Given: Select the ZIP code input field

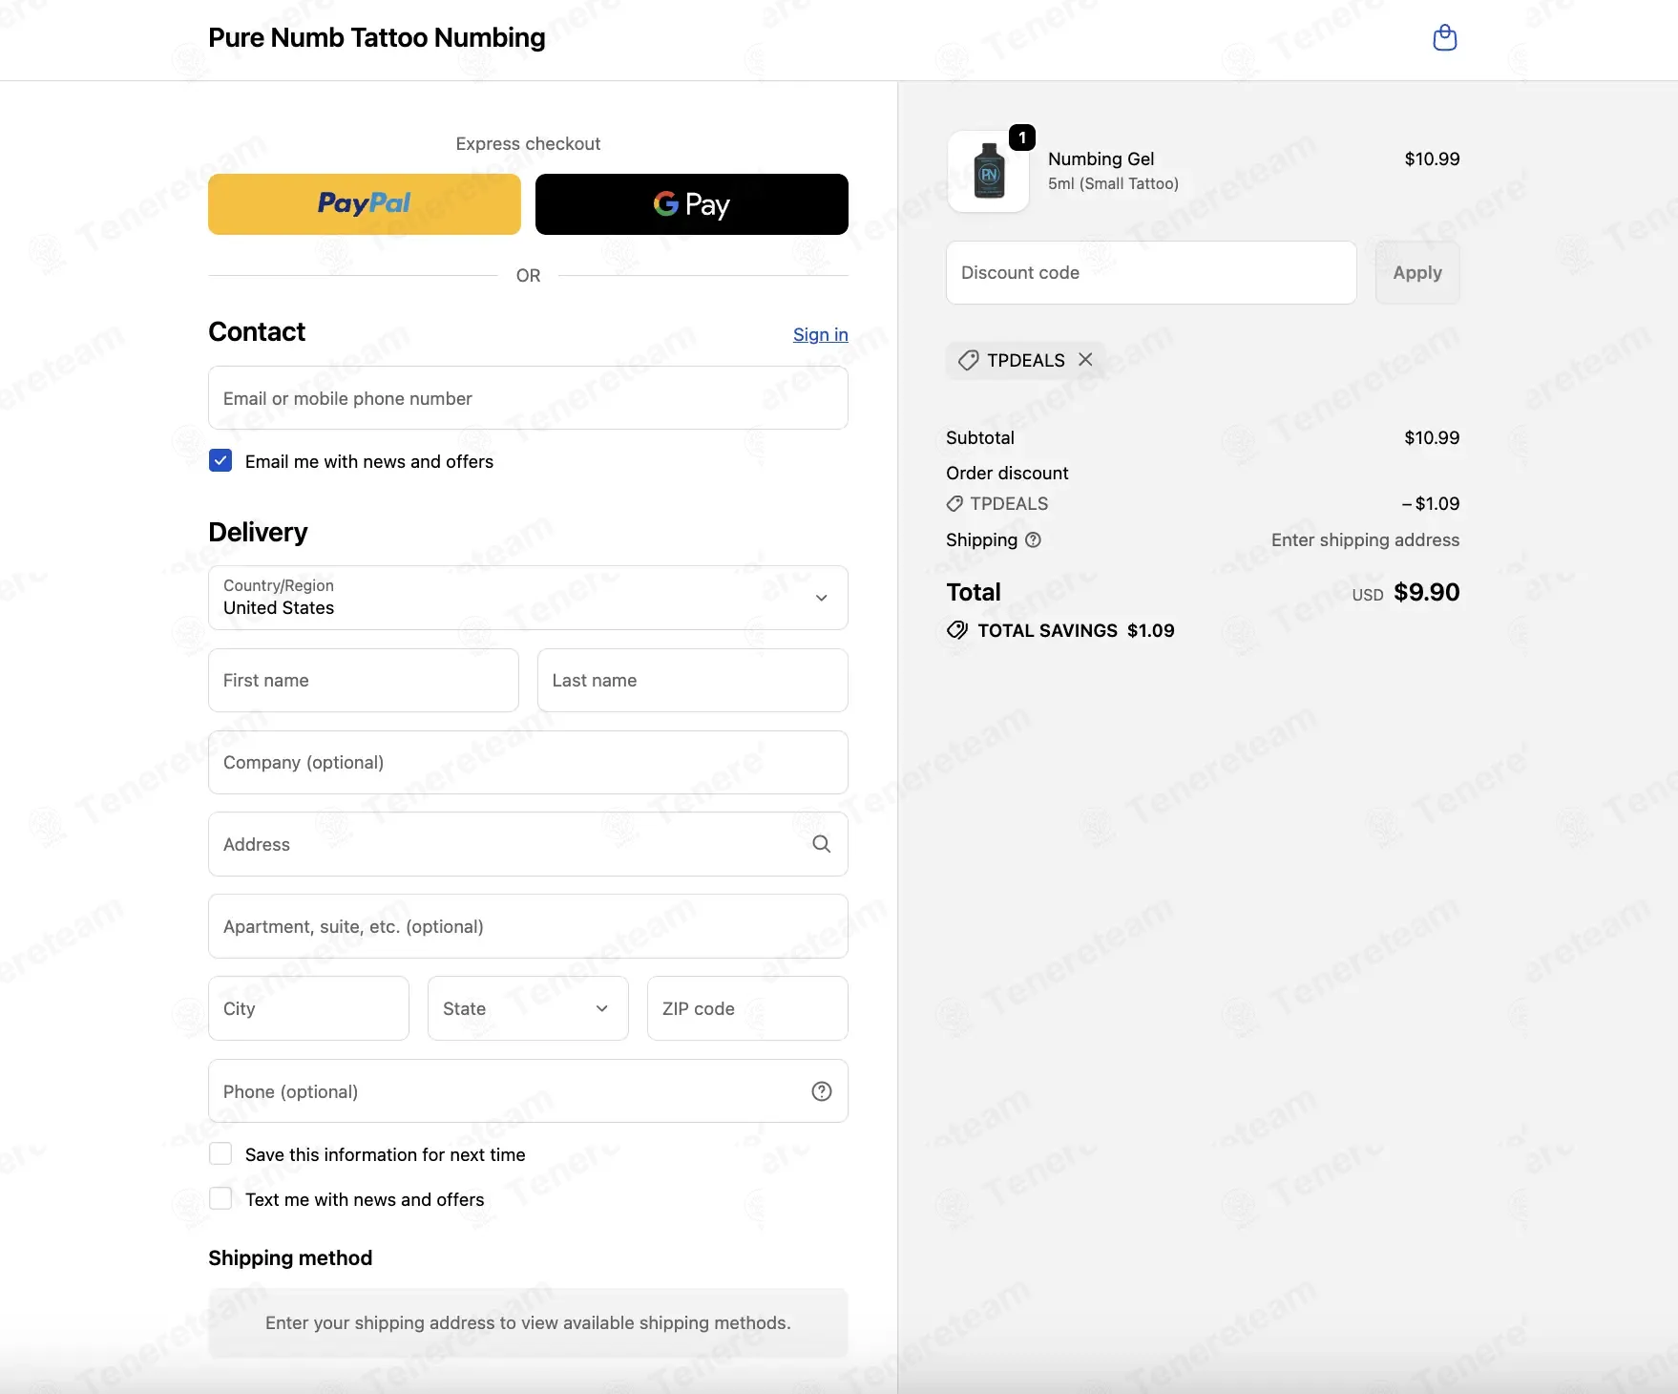Looking at the screenshot, I should [x=747, y=1008].
